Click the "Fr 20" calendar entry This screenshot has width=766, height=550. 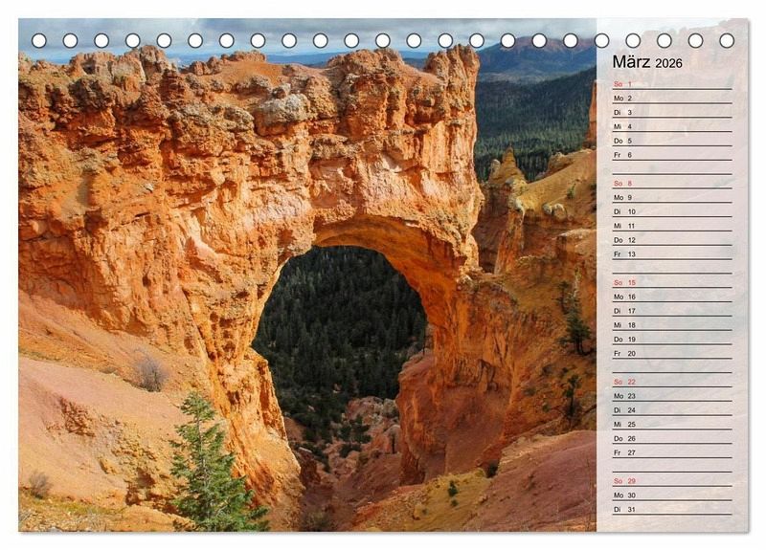(x=672, y=353)
